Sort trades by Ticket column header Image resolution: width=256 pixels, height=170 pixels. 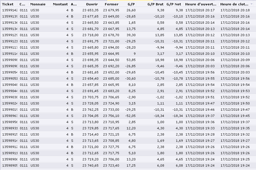point(8,4)
